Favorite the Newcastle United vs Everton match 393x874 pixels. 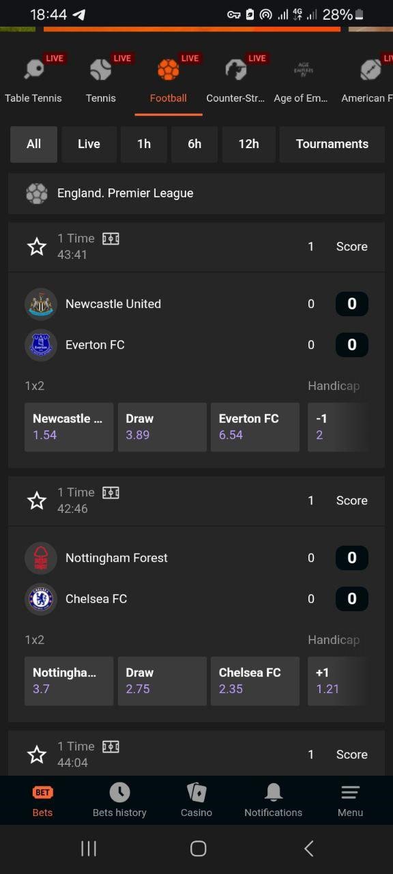coord(37,246)
